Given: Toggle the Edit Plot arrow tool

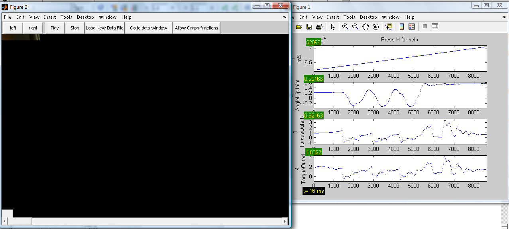Looking at the screenshot, I should click(333, 27).
